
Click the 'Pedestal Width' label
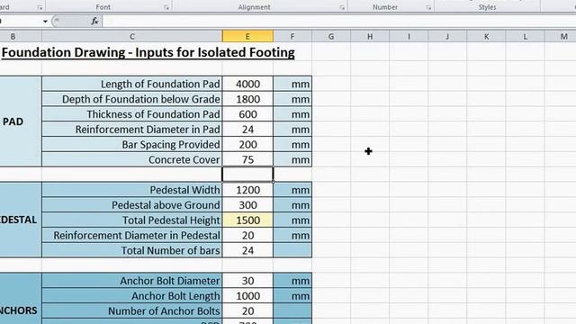[185, 190]
